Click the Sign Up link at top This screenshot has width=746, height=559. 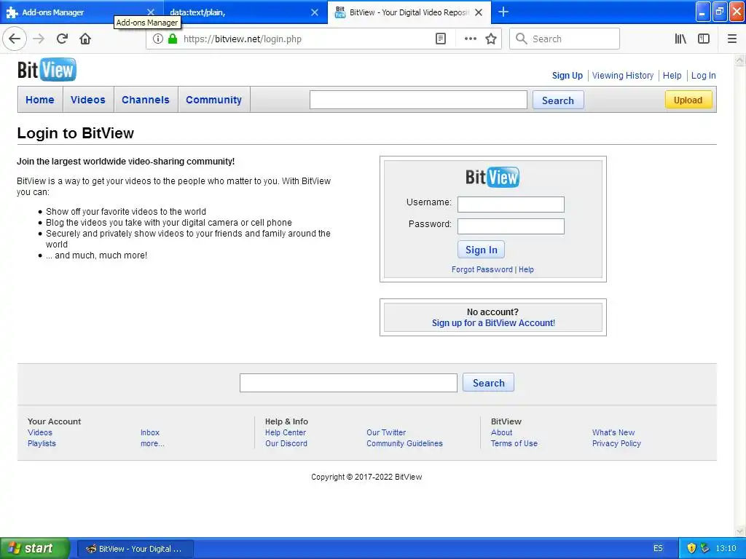pyautogui.click(x=567, y=76)
